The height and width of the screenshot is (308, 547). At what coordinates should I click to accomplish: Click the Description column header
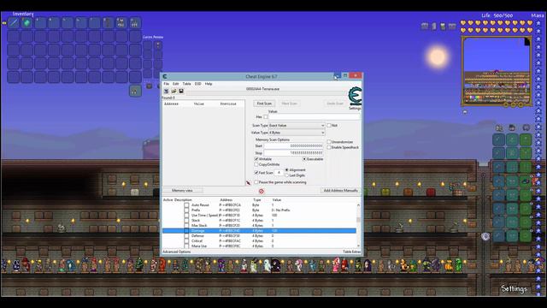pyautogui.click(x=183, y=199)
